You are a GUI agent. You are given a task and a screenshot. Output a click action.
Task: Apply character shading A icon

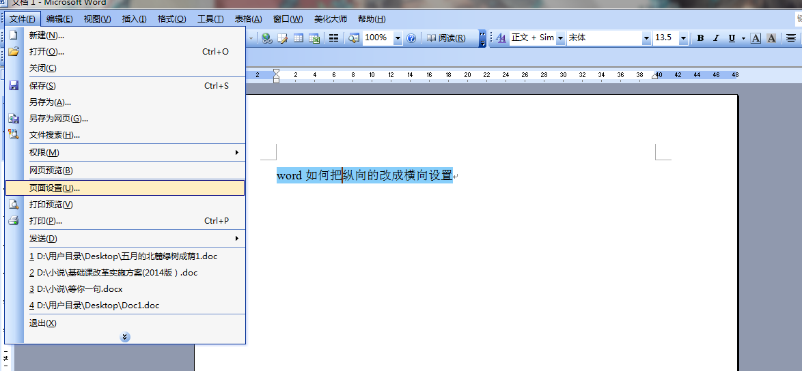771,38
